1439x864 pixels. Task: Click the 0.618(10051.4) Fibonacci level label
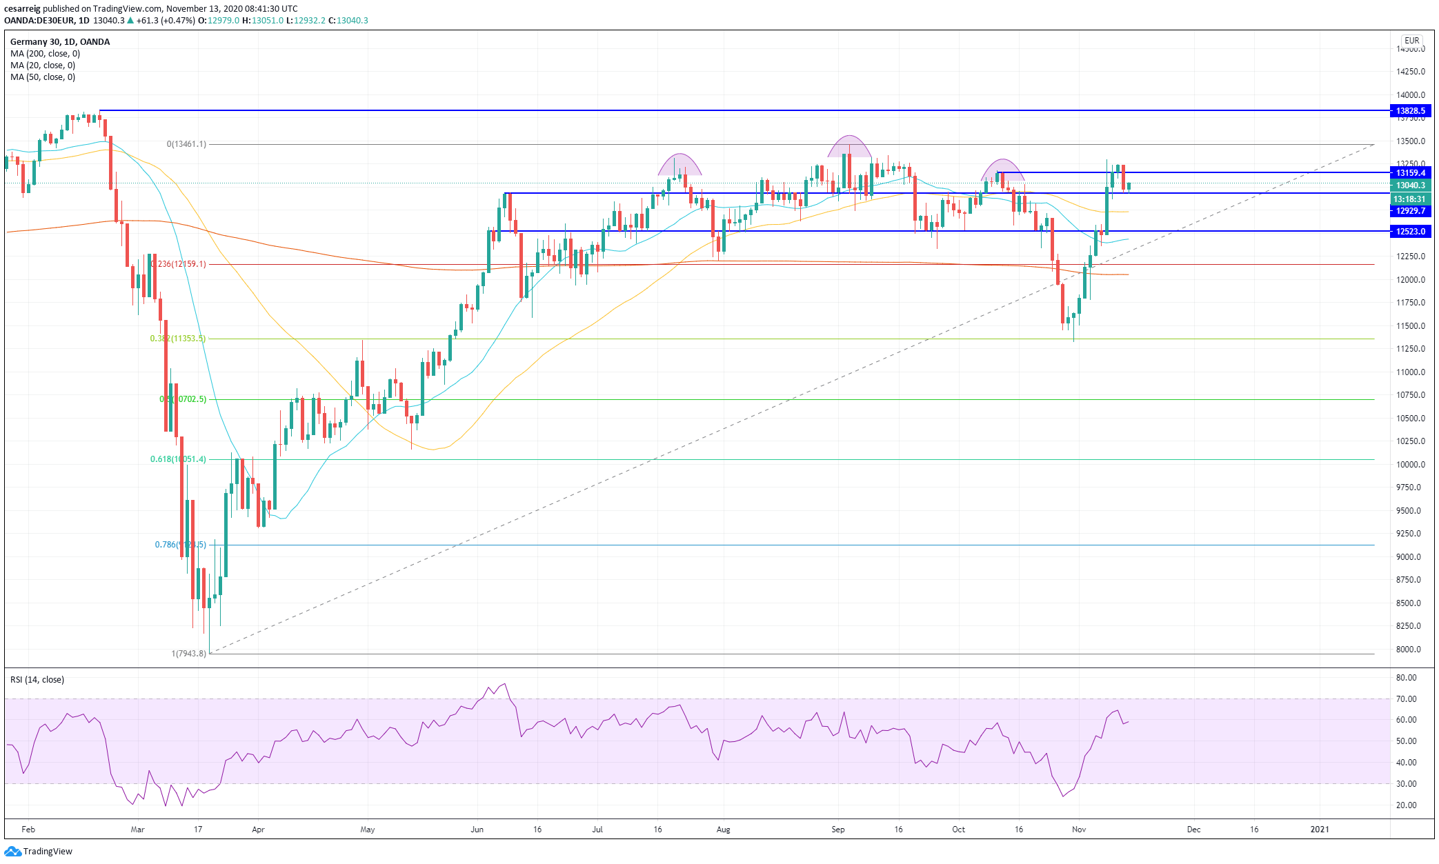point(178,459)
